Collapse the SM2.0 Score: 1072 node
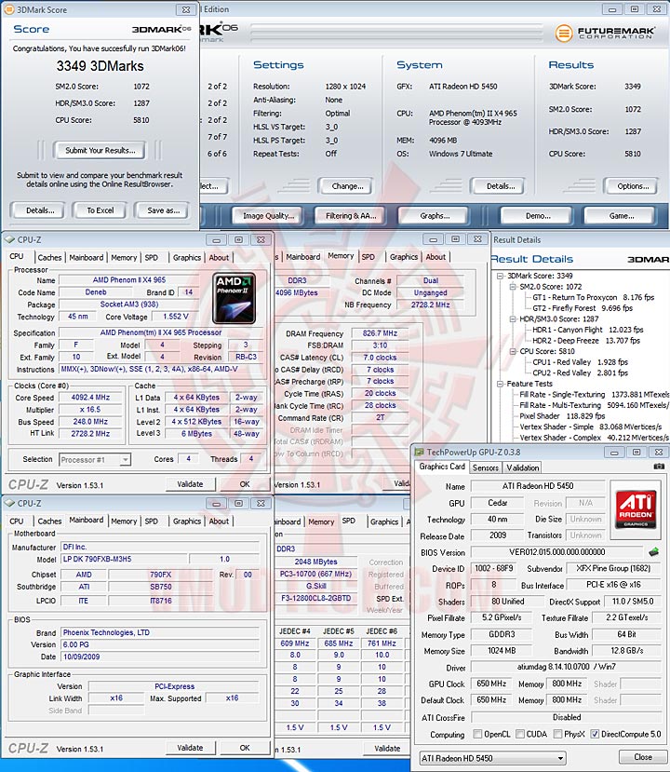The height and width of the screenshot is (772, 670). 512,287
